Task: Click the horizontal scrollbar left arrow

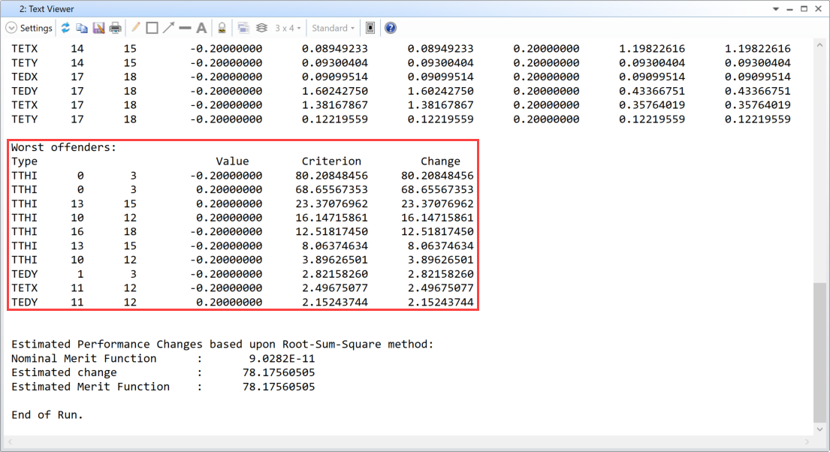Action: (11, 441)
